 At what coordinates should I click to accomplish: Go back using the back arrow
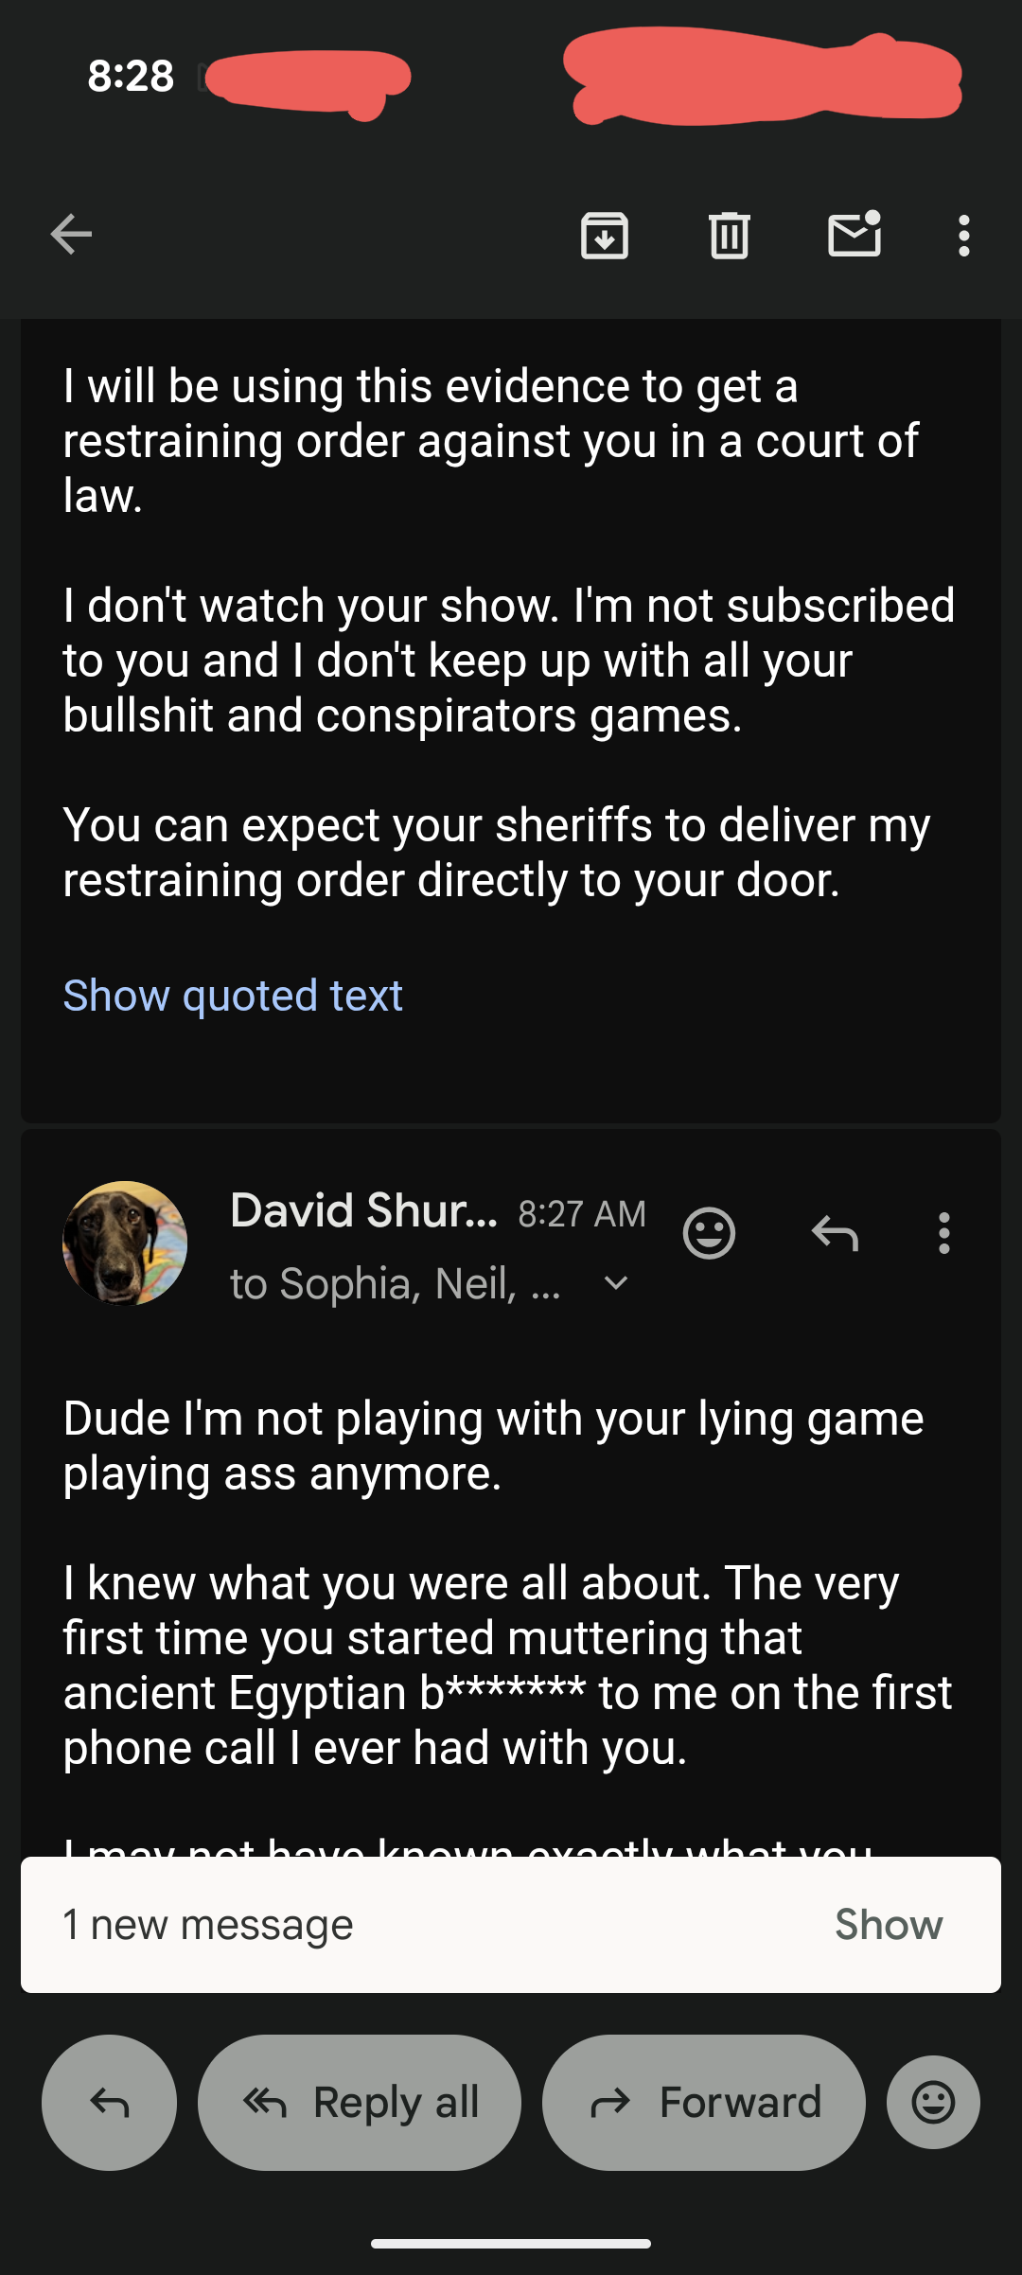coord(71,235)
